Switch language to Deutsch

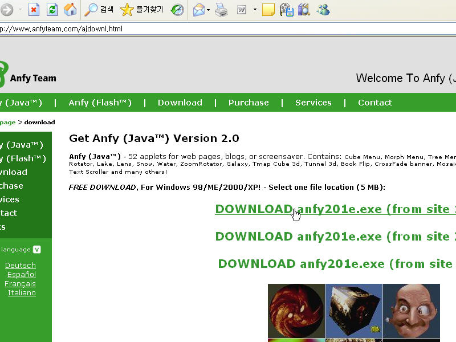point(21,265)
